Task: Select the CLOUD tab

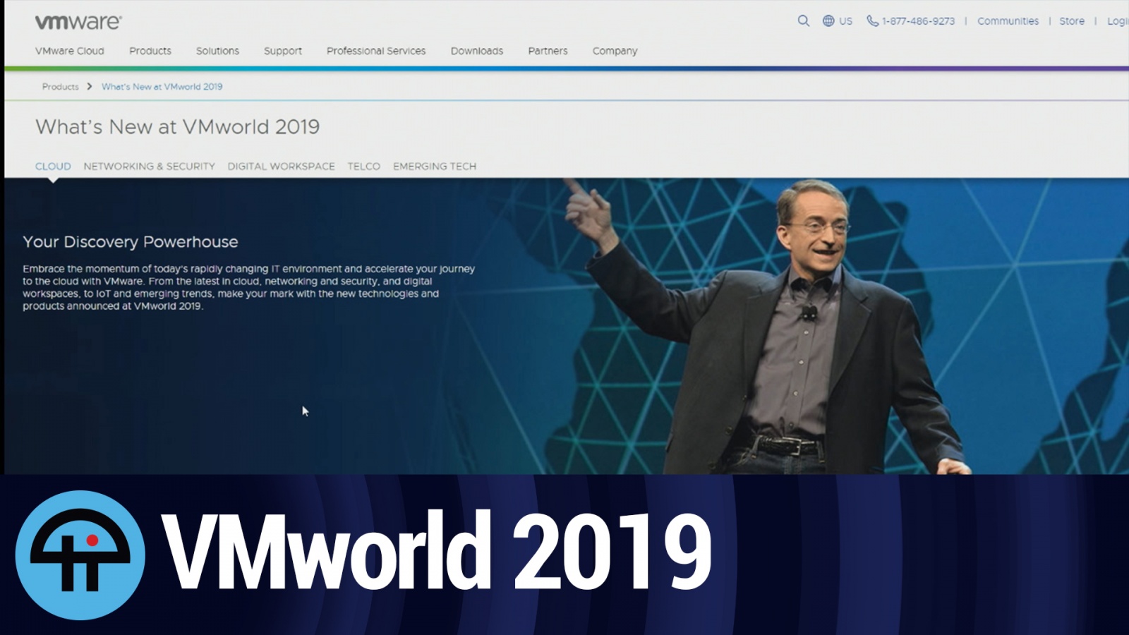Action: pyautogui.click(x=53, y=167)
